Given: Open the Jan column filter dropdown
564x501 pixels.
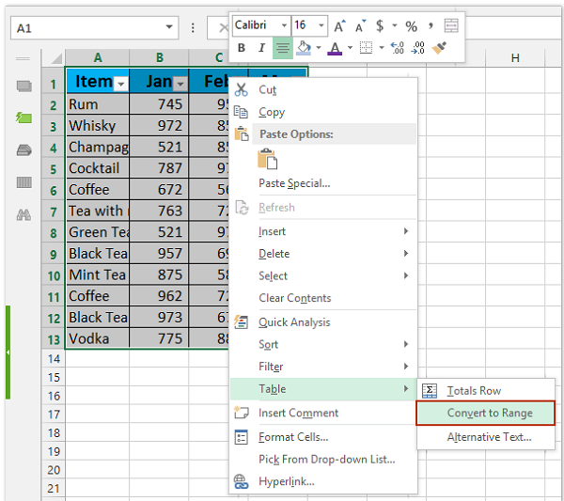Looking at the screenshot, I should (x=180, y=84).
